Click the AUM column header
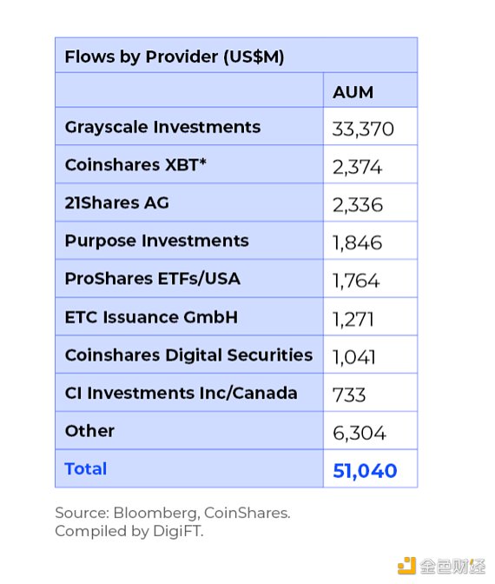Viewport: 495px width, 584px height. click(x=353, y=92)
